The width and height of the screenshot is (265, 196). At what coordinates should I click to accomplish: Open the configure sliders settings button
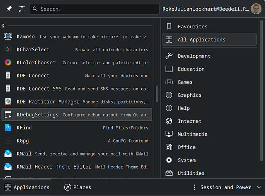pyautogui.click(x=22, y=9)
